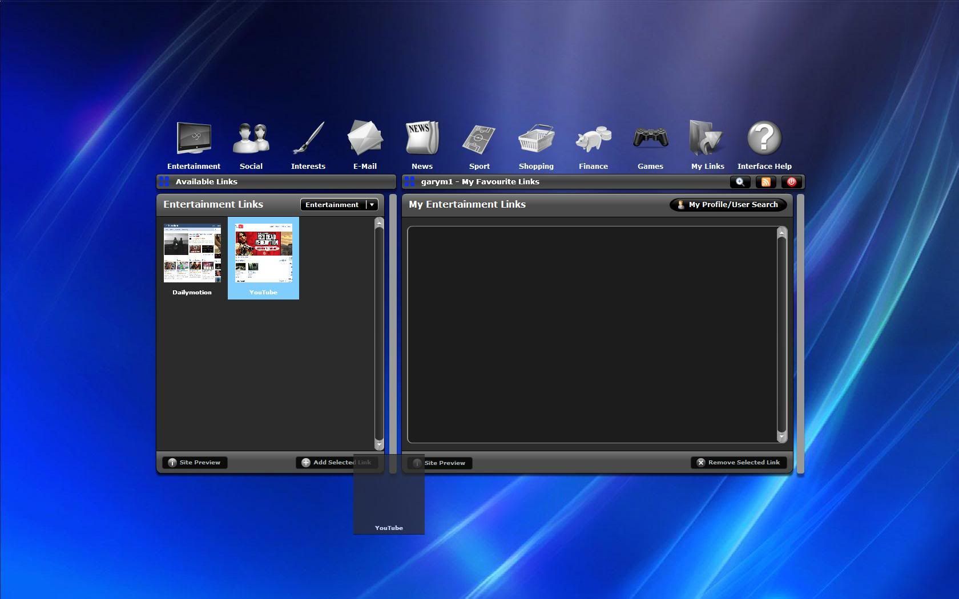This screenshot has width=959, height=599.
Task: Click the Social label under the people icon
Action: [251, 167]
